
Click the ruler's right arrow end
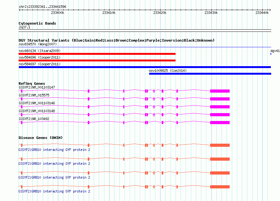[x=270, y=10]
